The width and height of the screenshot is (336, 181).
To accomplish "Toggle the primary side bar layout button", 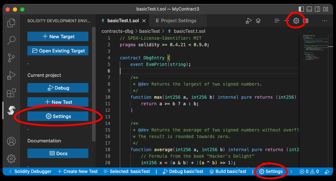I will click(301, 9).
